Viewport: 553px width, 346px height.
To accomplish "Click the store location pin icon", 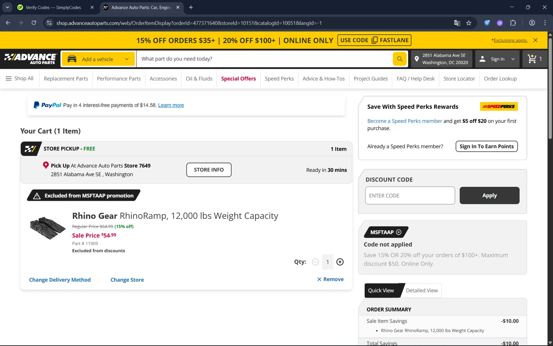I will point(417,59).
